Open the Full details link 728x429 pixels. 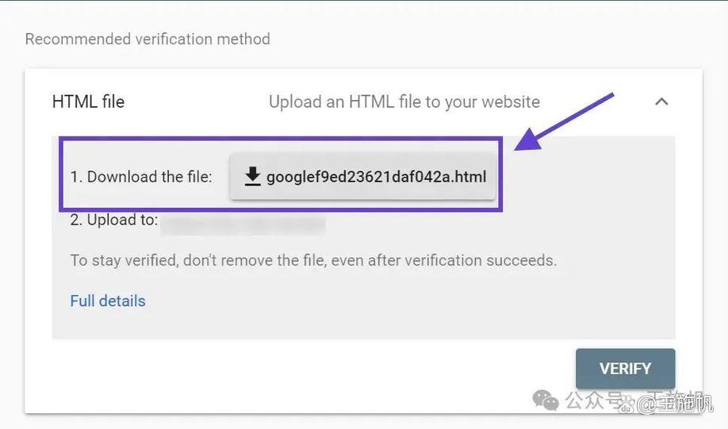tap(108, 301)
